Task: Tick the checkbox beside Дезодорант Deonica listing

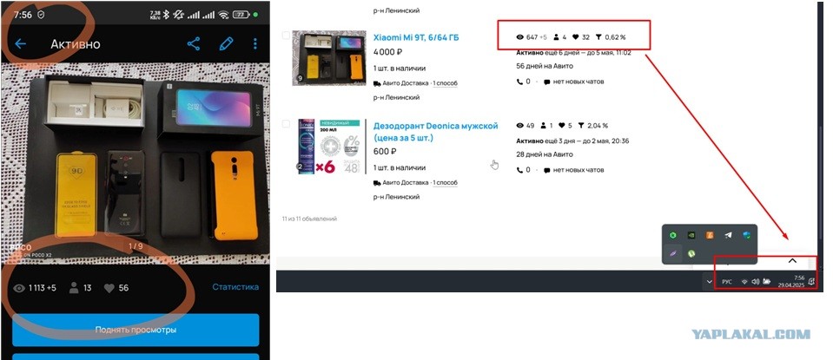Action: 286,123
